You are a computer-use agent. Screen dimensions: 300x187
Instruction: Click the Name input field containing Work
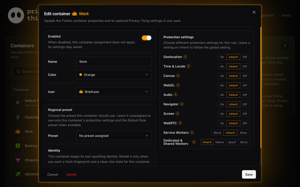[114, 62]
